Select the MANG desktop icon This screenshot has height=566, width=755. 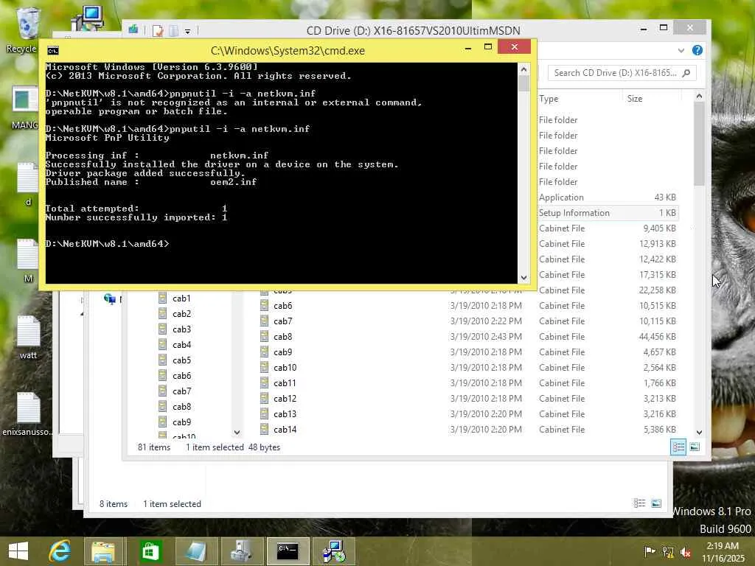pyautogui.click(x=24, y=108)
